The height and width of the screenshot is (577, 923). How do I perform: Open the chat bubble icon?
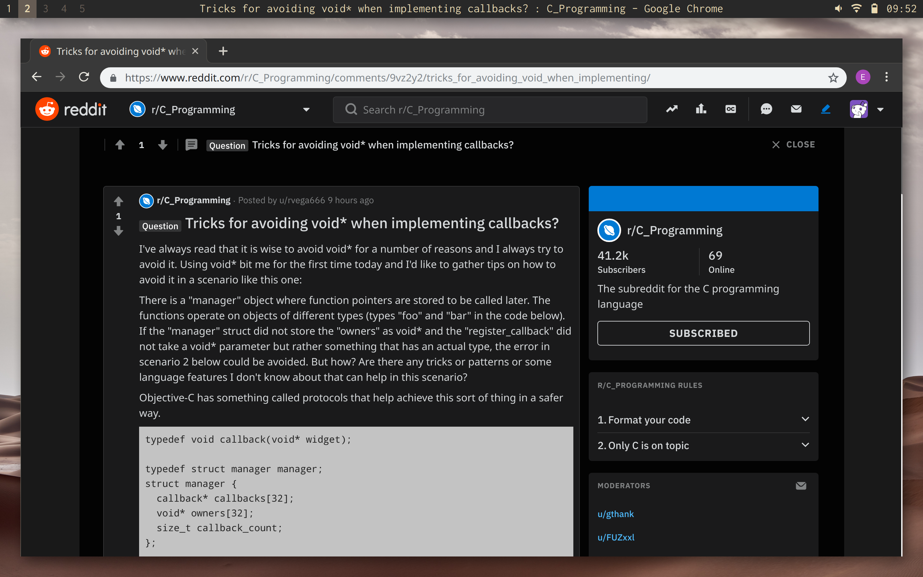766,110
